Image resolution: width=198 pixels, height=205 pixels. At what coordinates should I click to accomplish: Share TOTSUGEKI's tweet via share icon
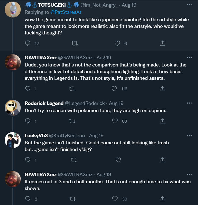point(162,43)
